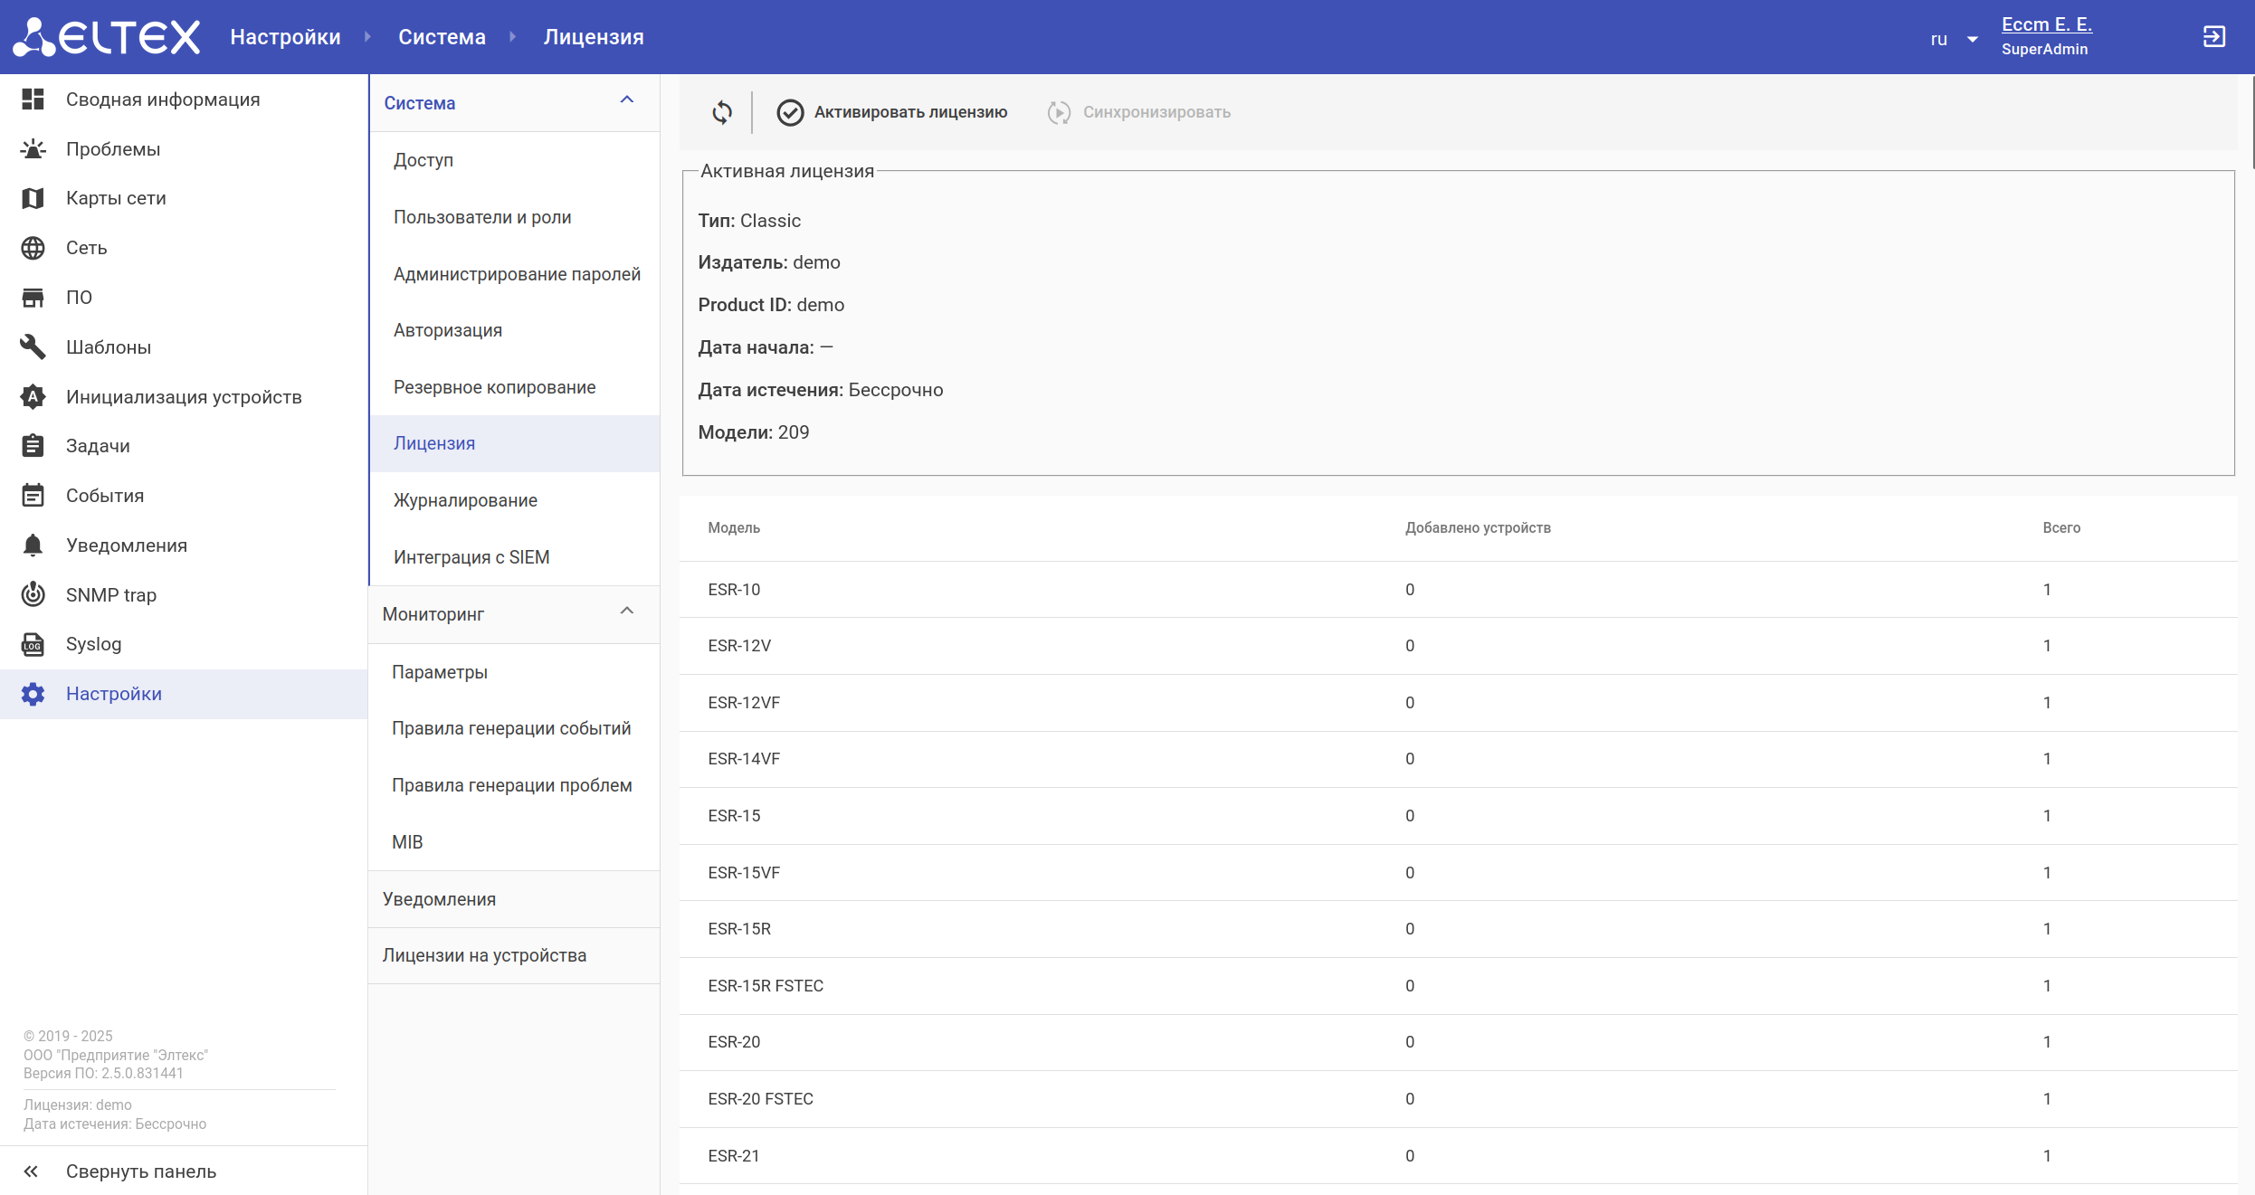
Task: Click the Events calendar icon
Action: pyautogui.click(x=33, y=496)
